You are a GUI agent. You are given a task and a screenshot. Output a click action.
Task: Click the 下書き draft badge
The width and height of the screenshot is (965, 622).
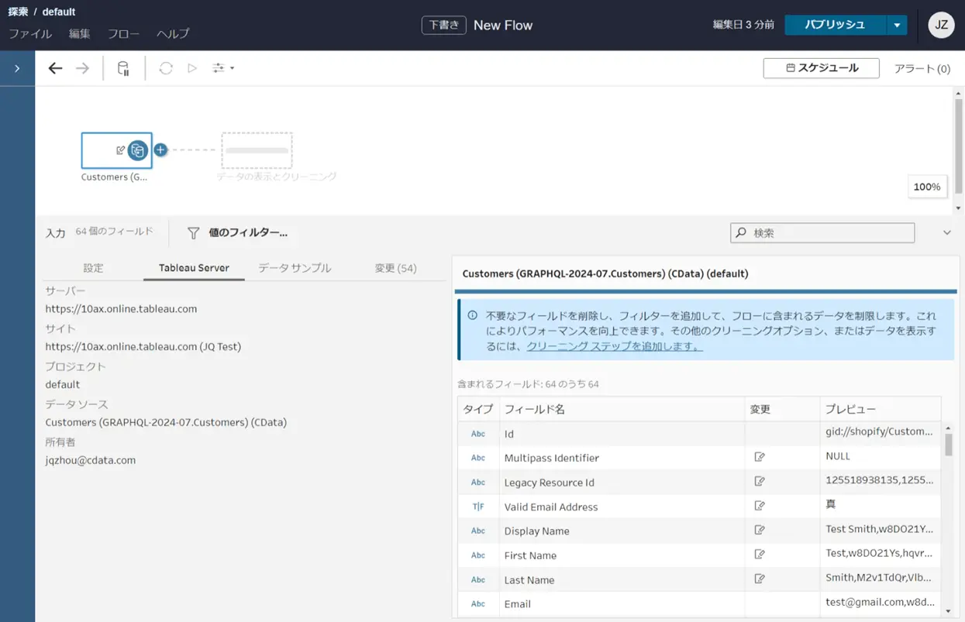[444, 25]
